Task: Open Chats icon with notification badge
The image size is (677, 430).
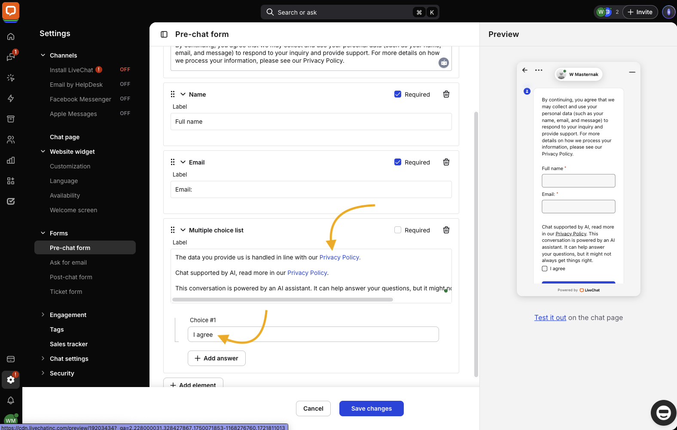Action: (x=11, y=57)
